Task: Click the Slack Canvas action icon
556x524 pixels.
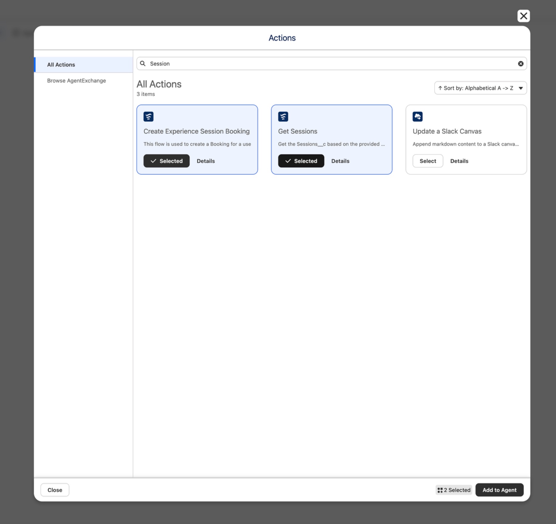Action: 418,117
